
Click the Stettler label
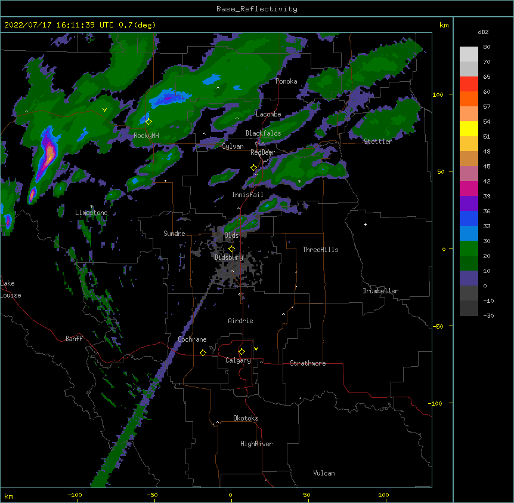pos(378,142)
